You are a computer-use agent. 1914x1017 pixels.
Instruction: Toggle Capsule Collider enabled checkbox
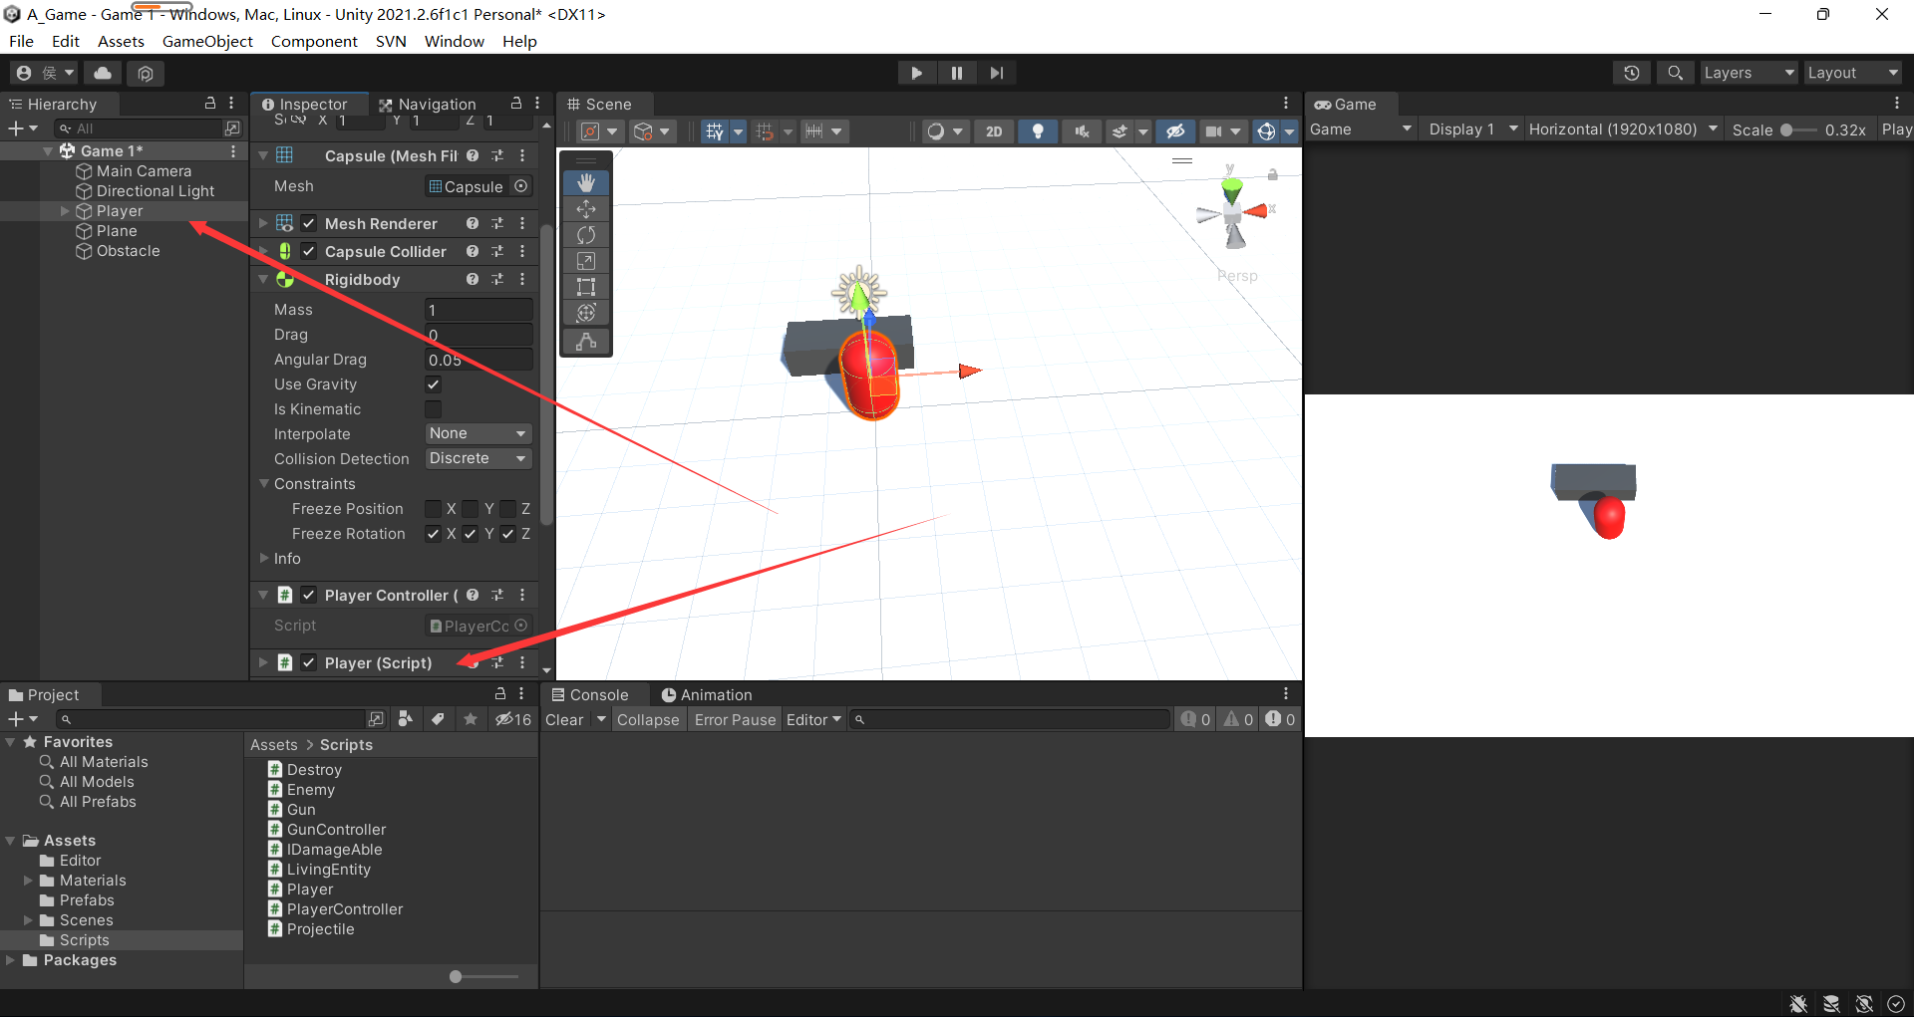click(x=309, y=252)
